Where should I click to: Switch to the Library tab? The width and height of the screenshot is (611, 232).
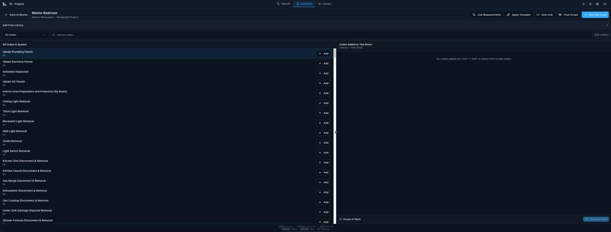(x=325, y=4)
